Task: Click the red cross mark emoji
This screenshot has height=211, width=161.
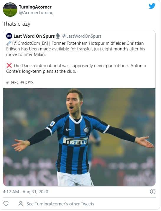Action: pos(9,65)
